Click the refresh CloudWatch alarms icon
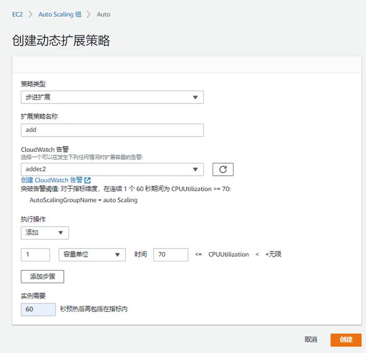Image resolution: width=366 pixels, height=353 pixels. [x=223, y=170]
